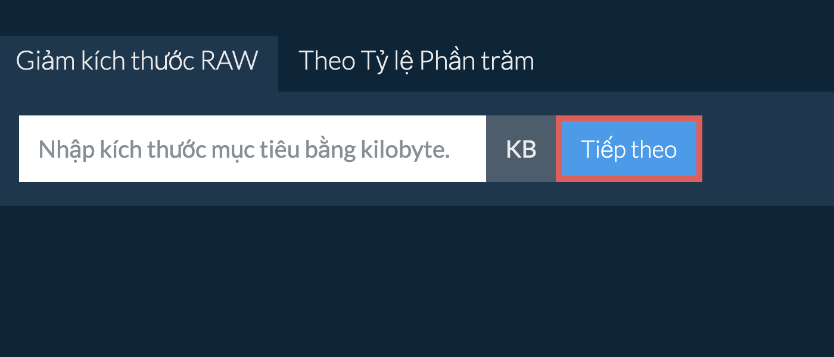The image size is (834, 357).
Task: Focus the kilobyte size text box
Action: (253, 149)
